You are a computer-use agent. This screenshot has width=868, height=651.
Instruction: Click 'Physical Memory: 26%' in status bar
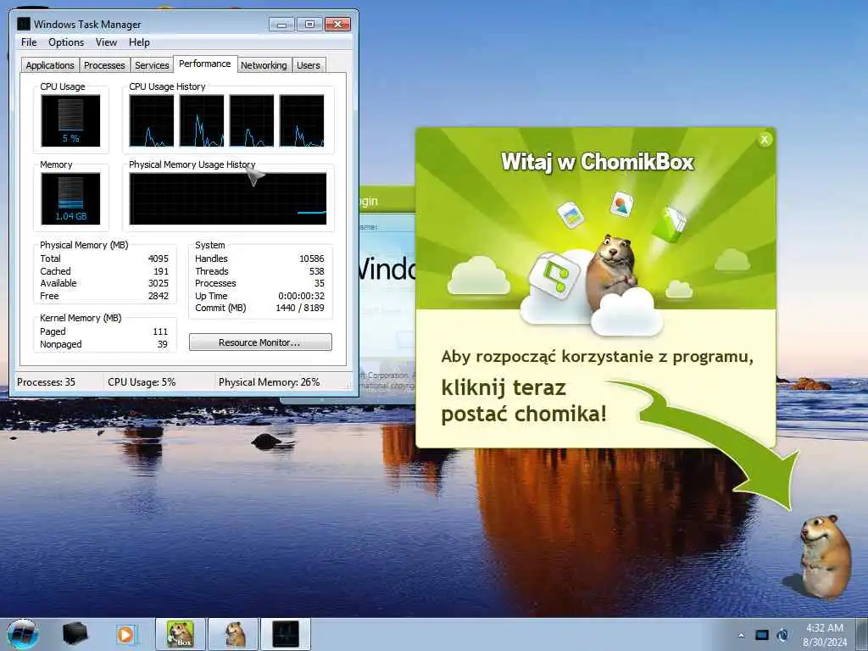(269, 382)
